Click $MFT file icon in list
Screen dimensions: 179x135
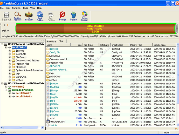pos(48,101)
